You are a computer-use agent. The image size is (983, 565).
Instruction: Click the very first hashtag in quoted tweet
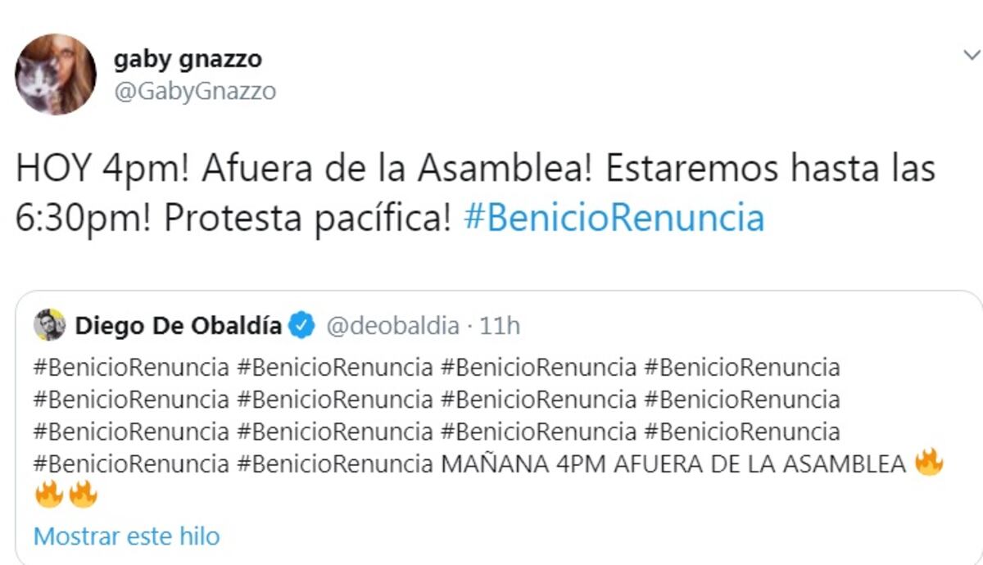[x=131, y=367]
